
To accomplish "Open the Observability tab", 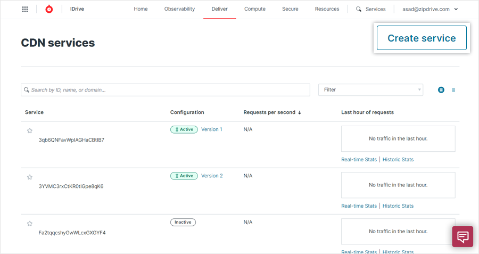I will coord(180,9).
